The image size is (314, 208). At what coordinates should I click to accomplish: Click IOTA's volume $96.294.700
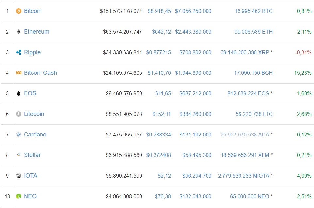point(195,176)
